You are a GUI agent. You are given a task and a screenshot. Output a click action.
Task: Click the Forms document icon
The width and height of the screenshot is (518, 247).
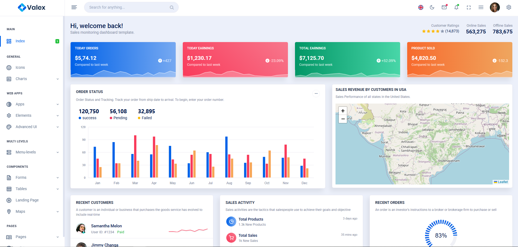tap(9, 178)
